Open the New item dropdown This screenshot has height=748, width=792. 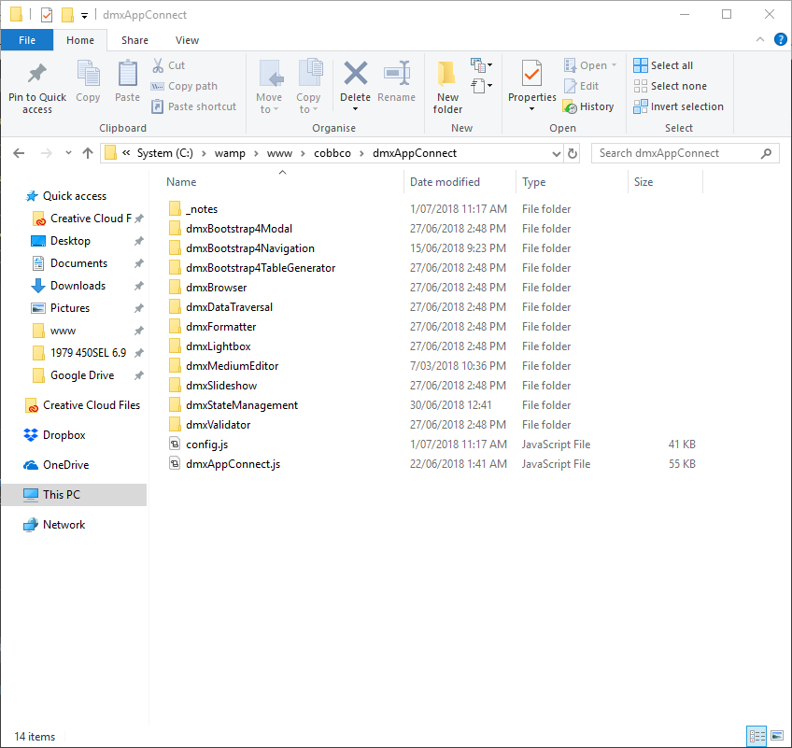pyautogui.click(x=481, y=65)
